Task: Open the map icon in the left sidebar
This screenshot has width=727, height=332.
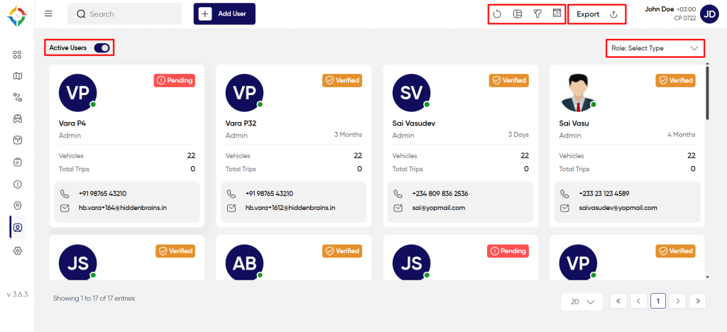Action: [x=18, y=77]
